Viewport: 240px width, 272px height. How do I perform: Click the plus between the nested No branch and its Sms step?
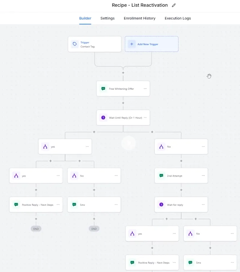[94, 190]
